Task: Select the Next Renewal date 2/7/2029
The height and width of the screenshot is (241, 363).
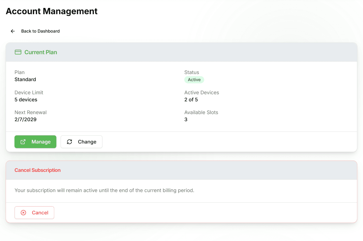Action: click(25, 119)
